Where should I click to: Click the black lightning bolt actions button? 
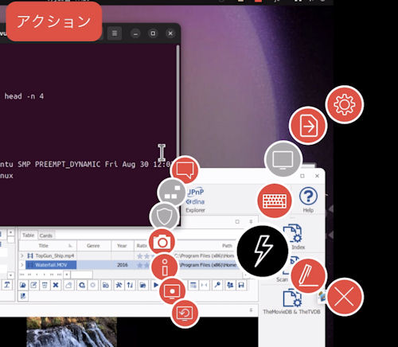pos(262,251)
